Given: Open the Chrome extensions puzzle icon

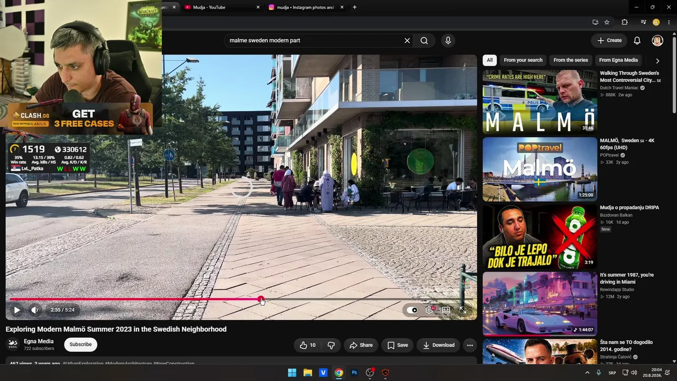Looking at the screenshot, I should click(625, 22).
